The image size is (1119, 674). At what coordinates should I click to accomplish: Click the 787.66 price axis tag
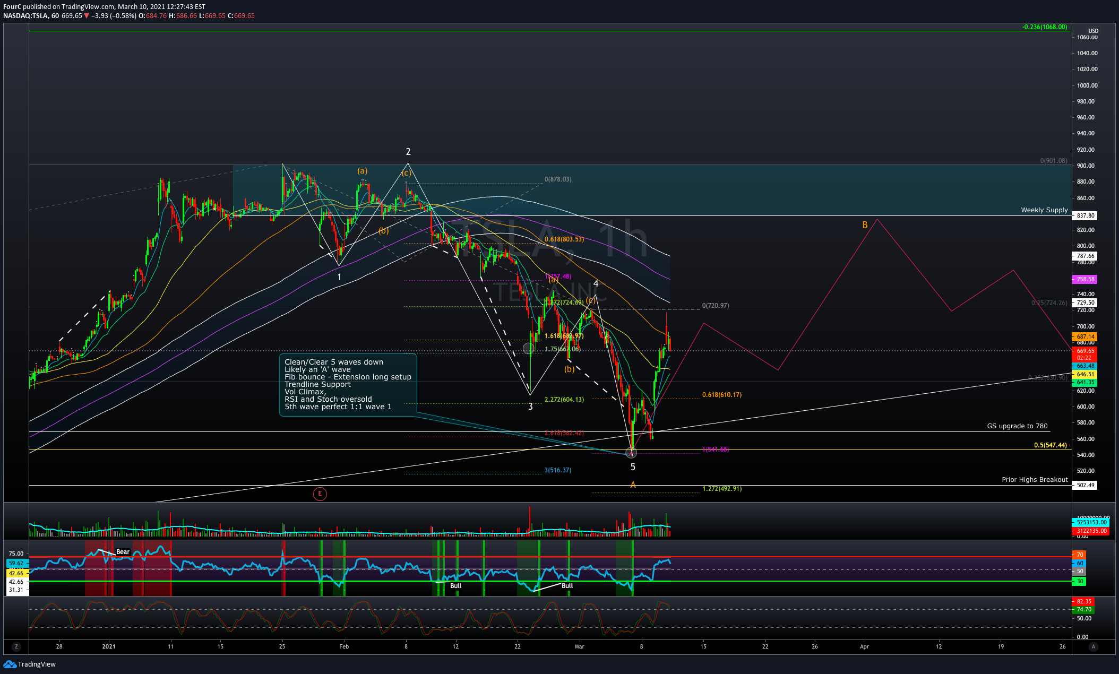[1085, 256]
